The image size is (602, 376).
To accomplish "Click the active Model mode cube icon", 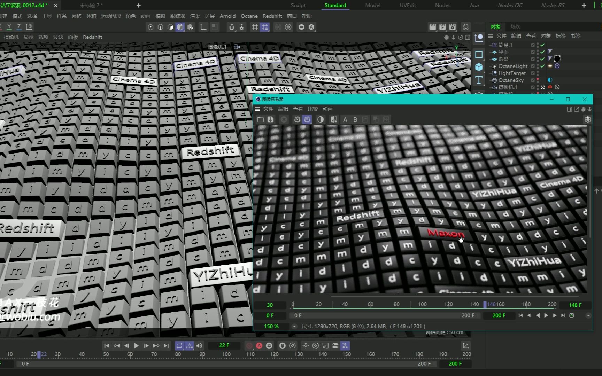I will click(x=180, y=27).
